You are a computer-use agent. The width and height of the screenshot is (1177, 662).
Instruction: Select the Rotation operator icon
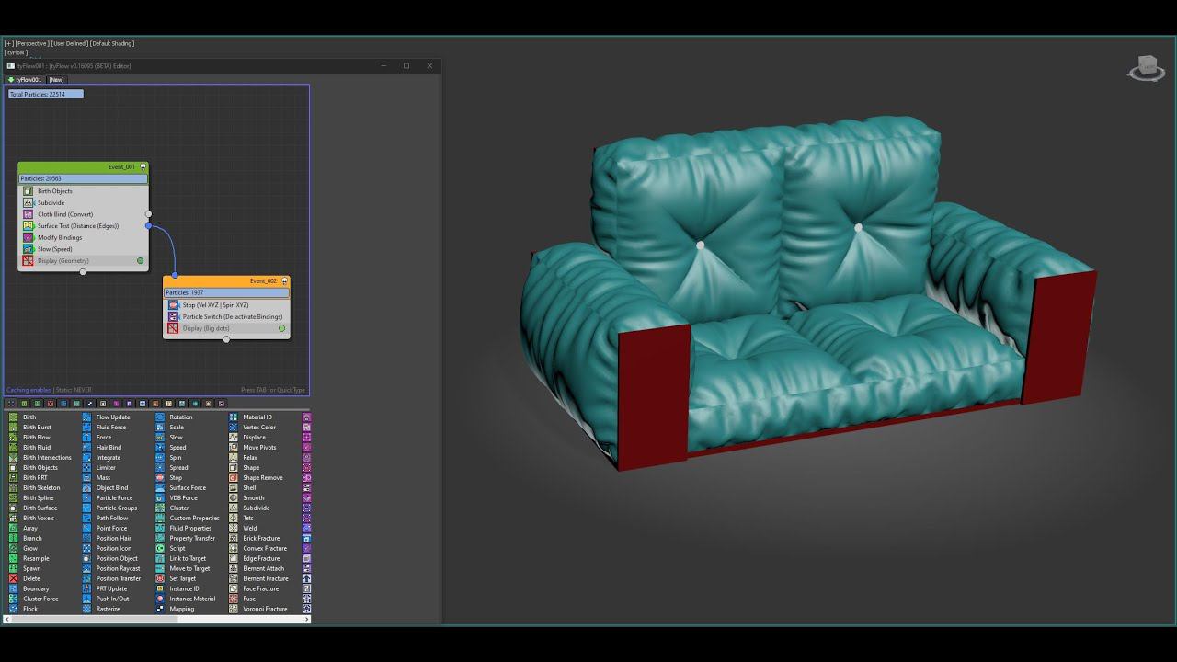coord(160,417)
